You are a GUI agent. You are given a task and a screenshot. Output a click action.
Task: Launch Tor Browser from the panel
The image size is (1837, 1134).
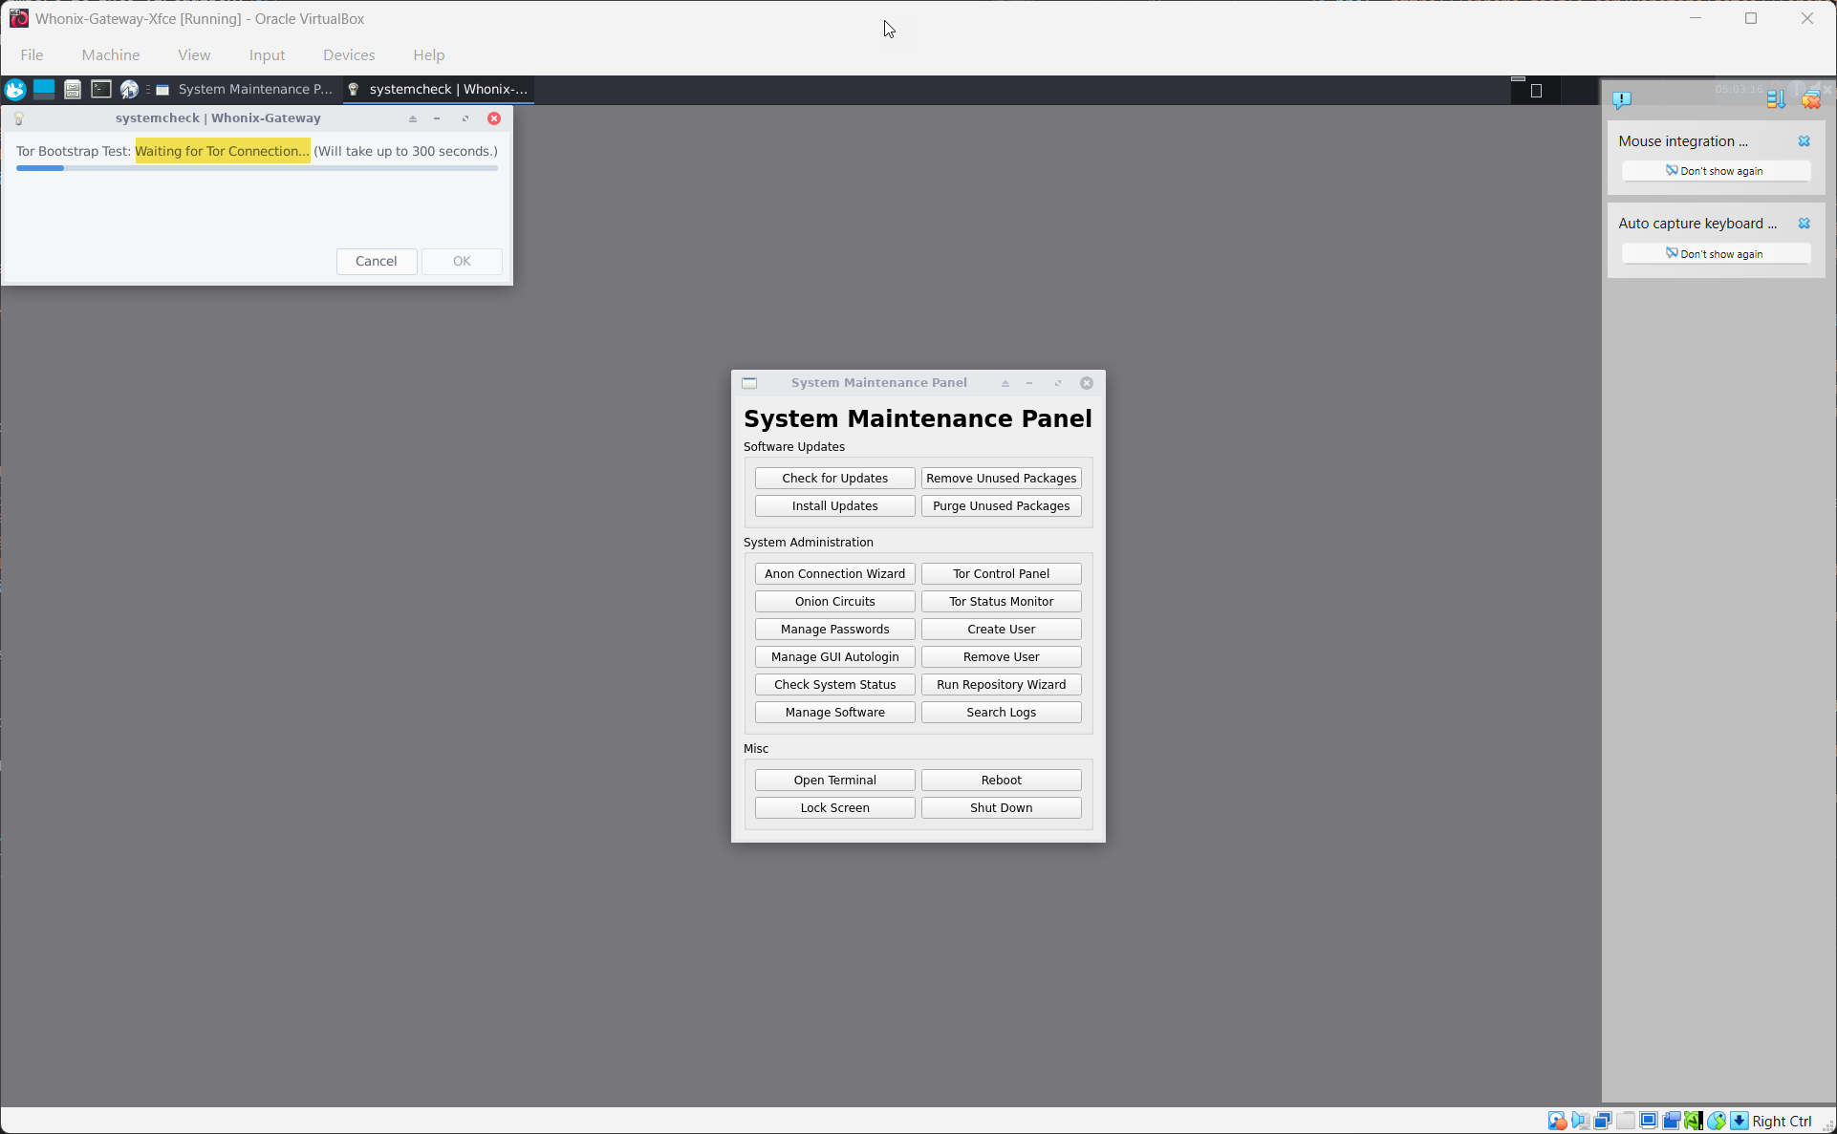pyautogui.click(x=129, y=89)
